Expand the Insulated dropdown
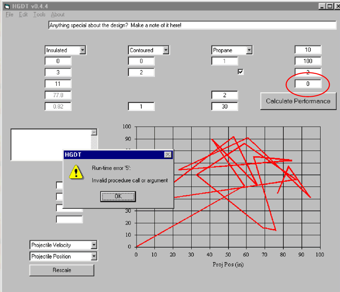The width and height of the screenshot is (340, 292). (x=83, y=50)
